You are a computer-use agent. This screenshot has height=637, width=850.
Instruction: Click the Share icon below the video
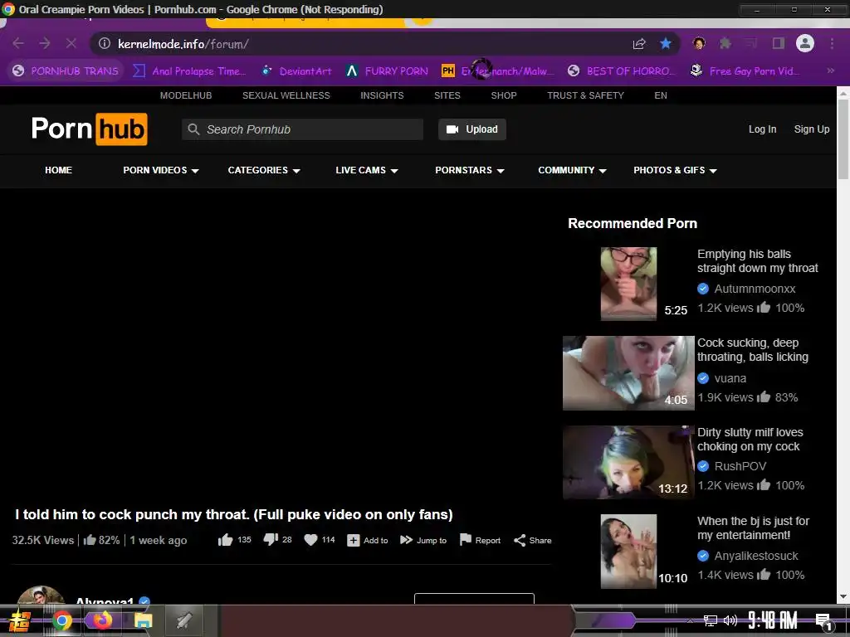(x=520, y=541)
